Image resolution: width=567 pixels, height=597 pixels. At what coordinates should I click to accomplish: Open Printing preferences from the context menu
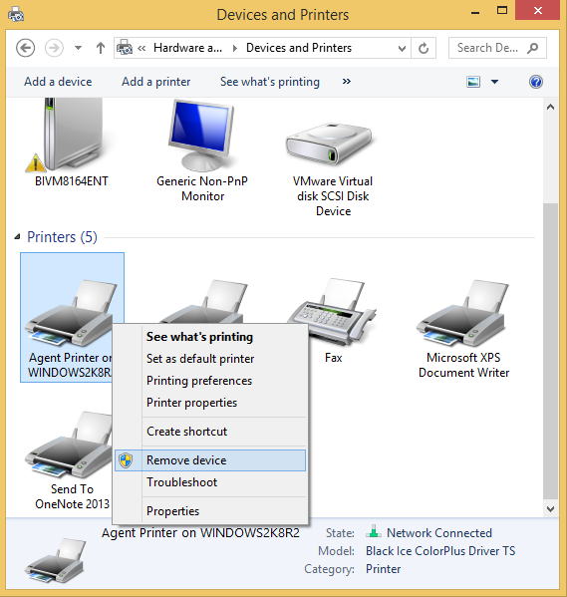pos(210,381)
